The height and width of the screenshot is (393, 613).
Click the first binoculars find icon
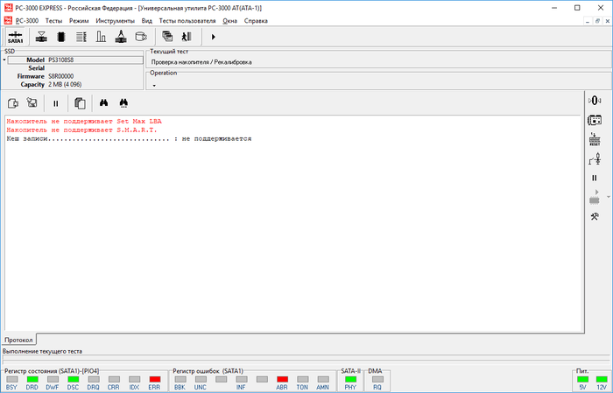pyautogui.click(x=103, y=102)
